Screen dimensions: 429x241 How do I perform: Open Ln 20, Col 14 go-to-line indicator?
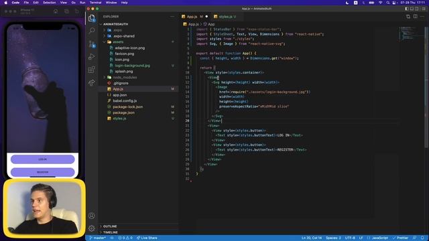coord(312,238)
